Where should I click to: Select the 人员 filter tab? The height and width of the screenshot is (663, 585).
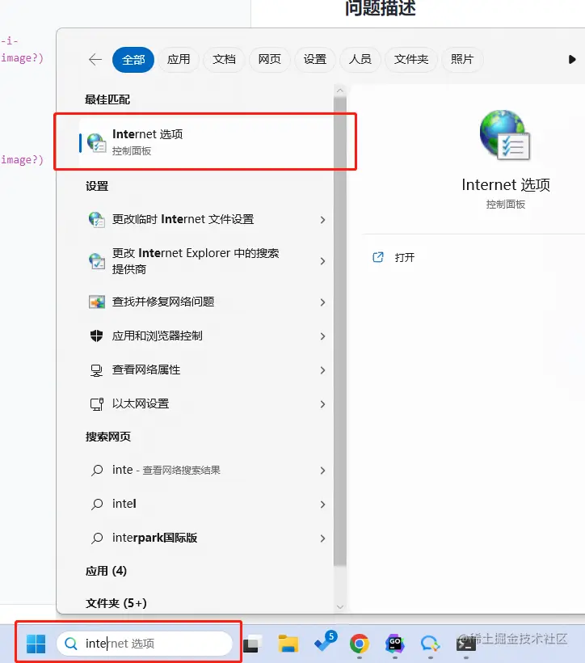[360, 60]
